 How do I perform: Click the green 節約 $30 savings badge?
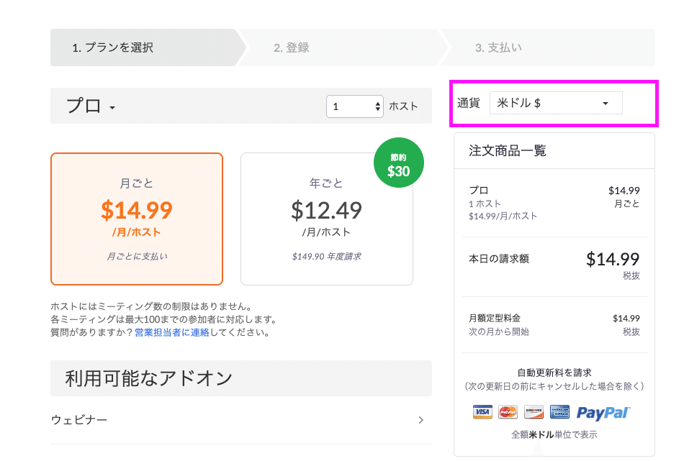pyautogui.click(x=399, y=163)
